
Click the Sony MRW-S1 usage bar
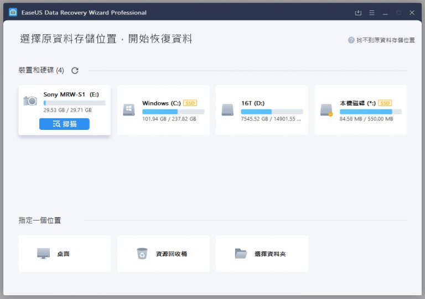click(74, 103)
